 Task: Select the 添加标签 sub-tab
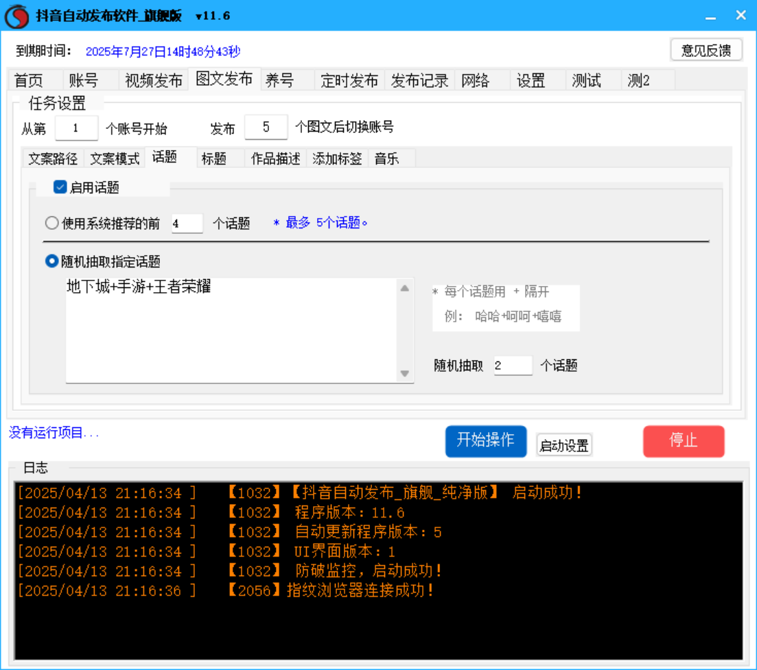338,158
